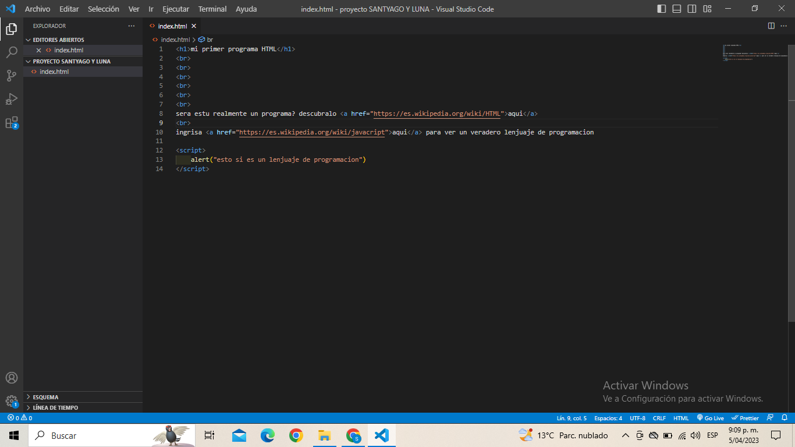
Task: Open Customize Layout button
Action: (707, 9)
